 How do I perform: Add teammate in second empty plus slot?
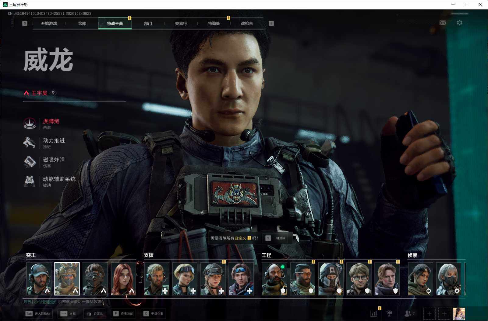[x=444, y=313]
